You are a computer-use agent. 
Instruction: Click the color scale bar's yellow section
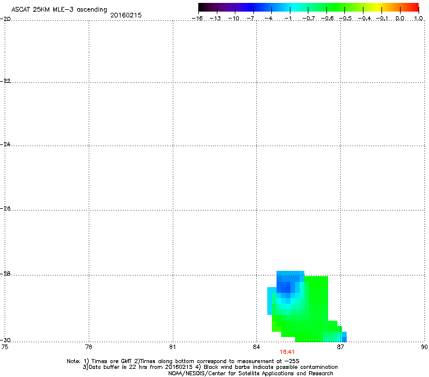[377, 8]
